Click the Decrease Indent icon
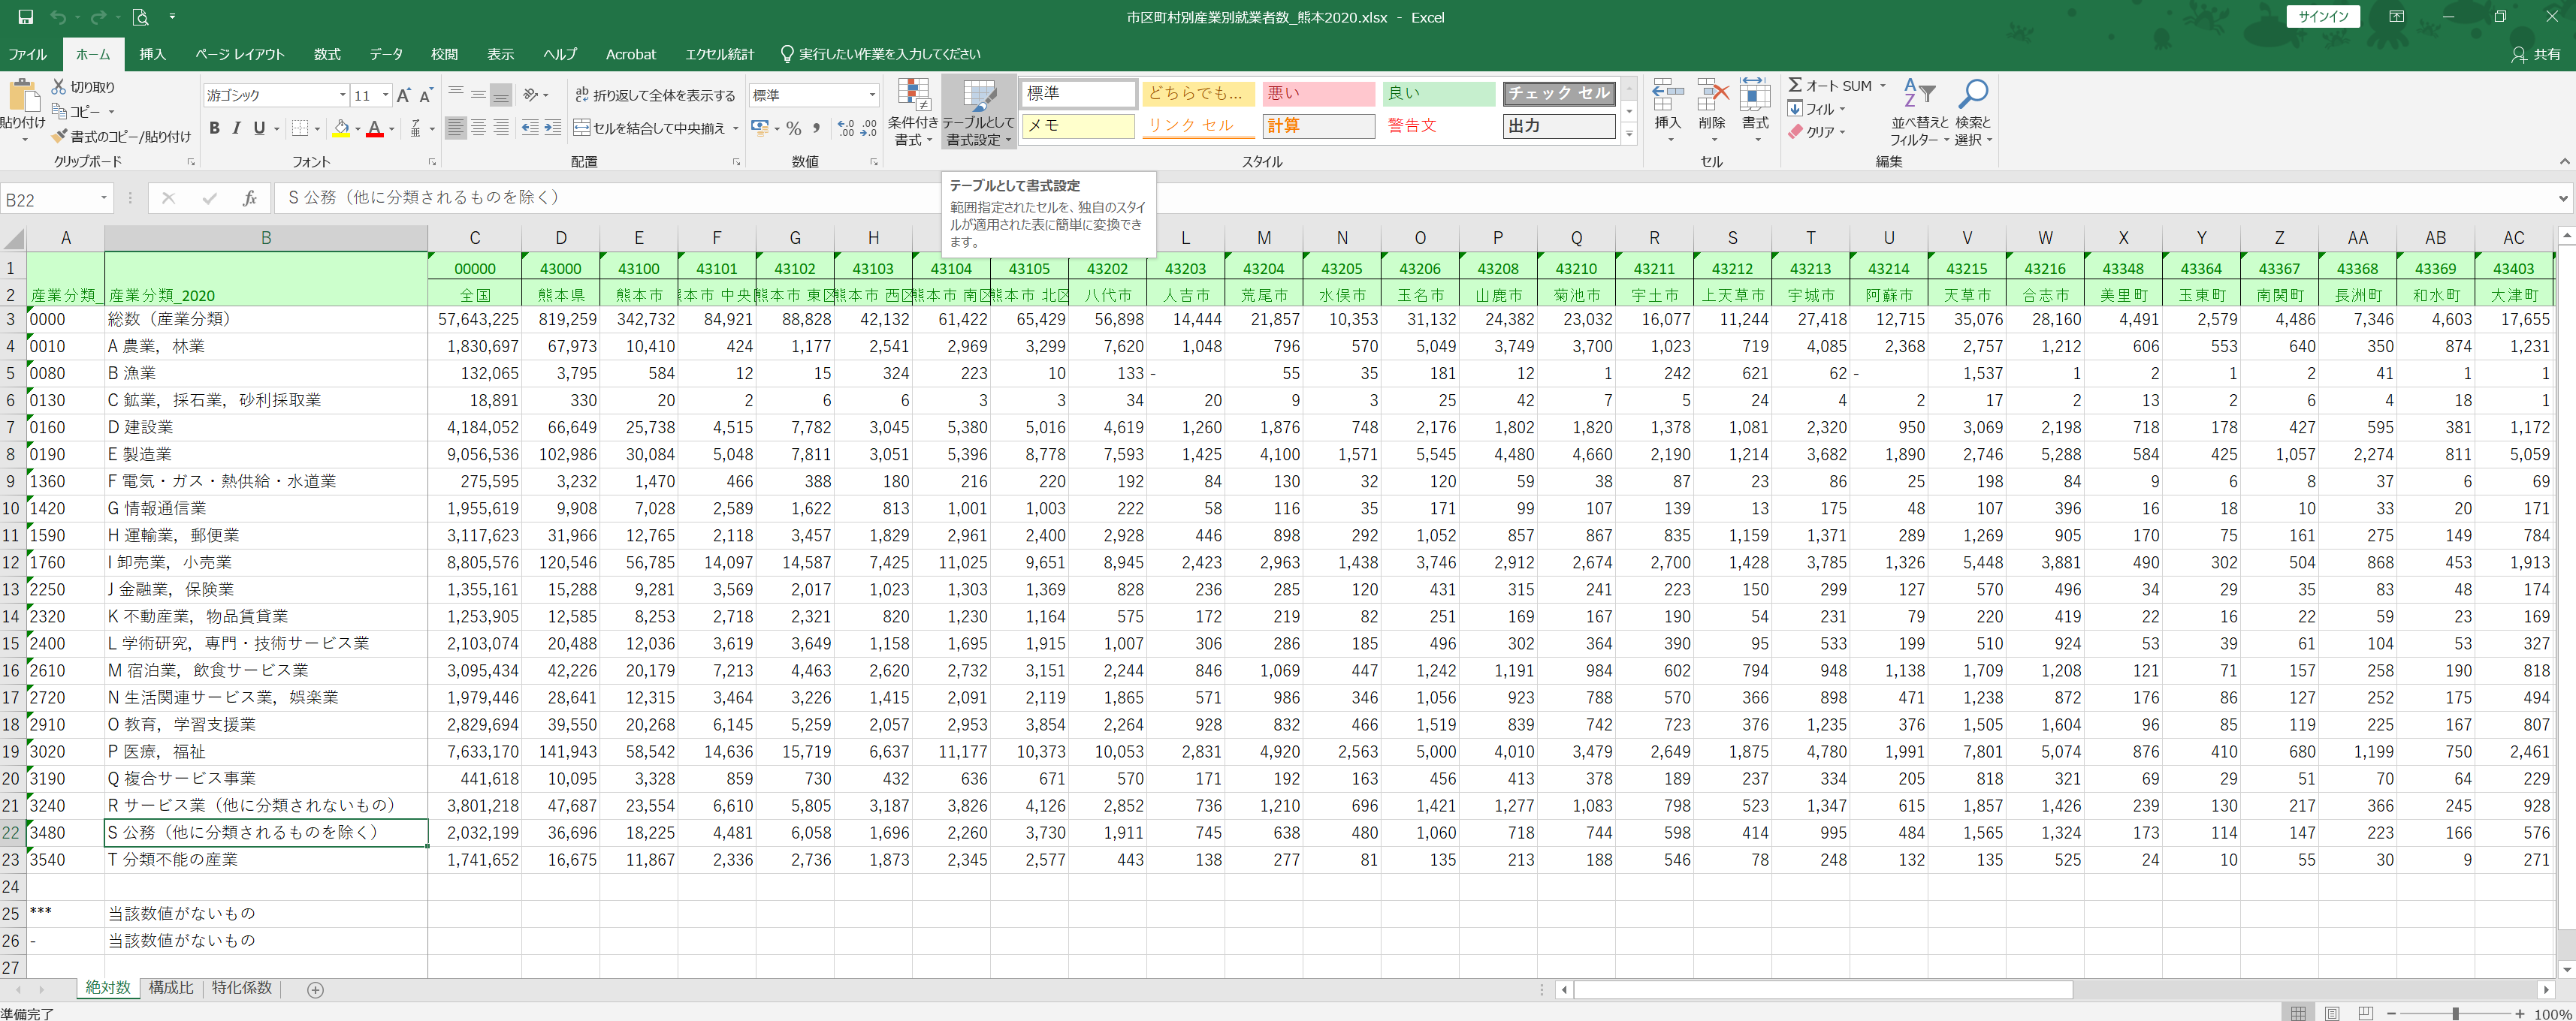 point(530,128)
